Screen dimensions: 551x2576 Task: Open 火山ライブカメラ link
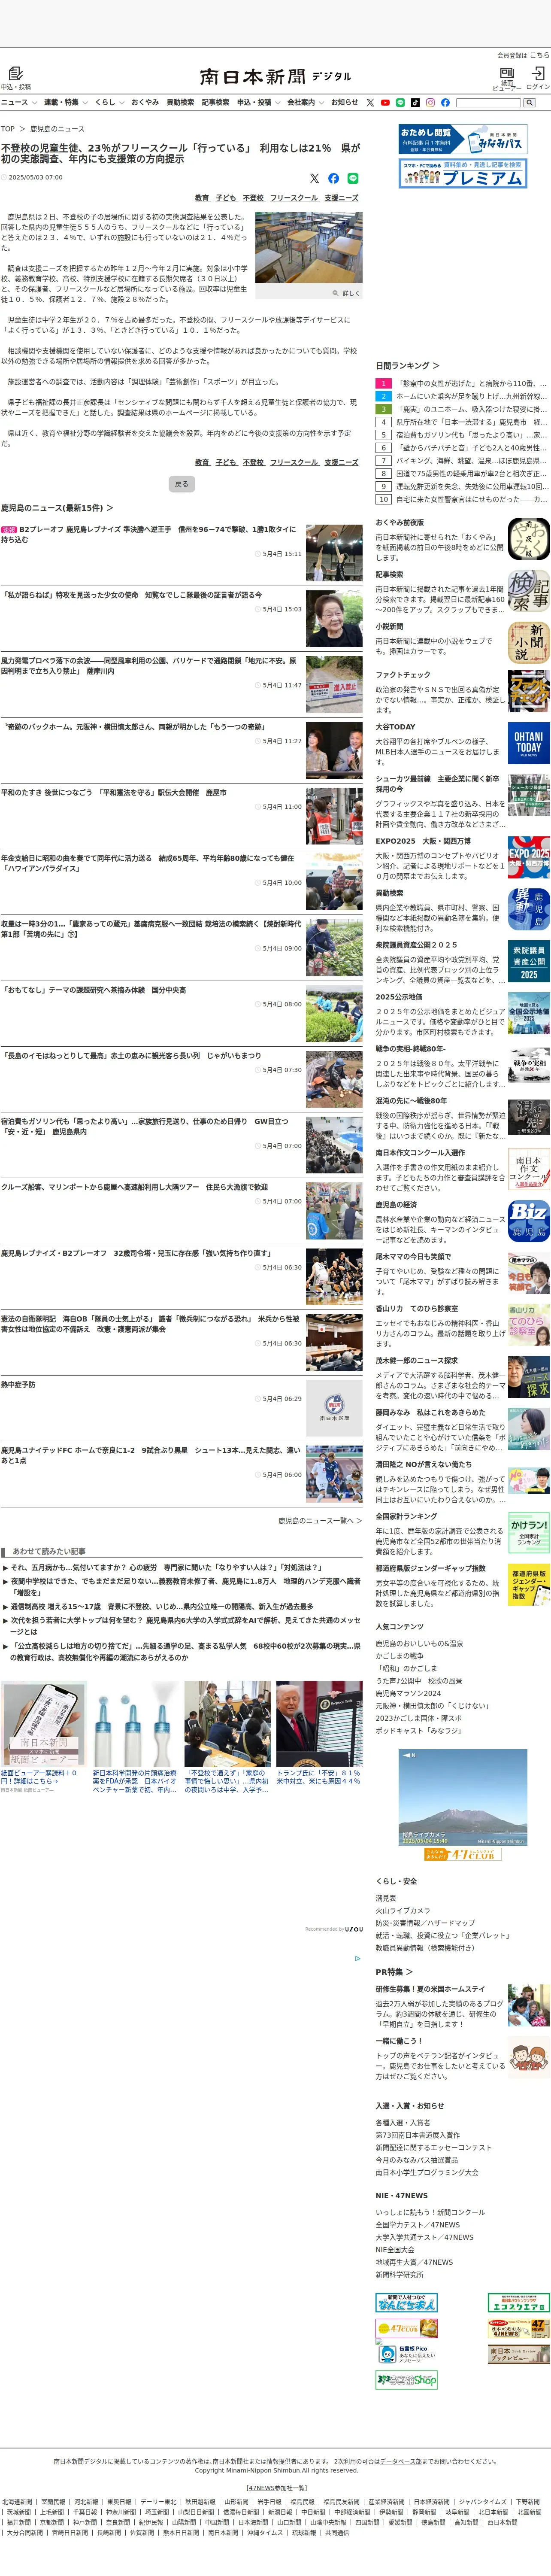(402, 1910)
